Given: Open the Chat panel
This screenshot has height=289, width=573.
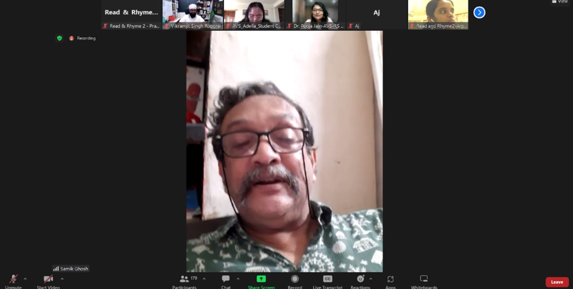Looking at the screenshot, I should point(226,279).
